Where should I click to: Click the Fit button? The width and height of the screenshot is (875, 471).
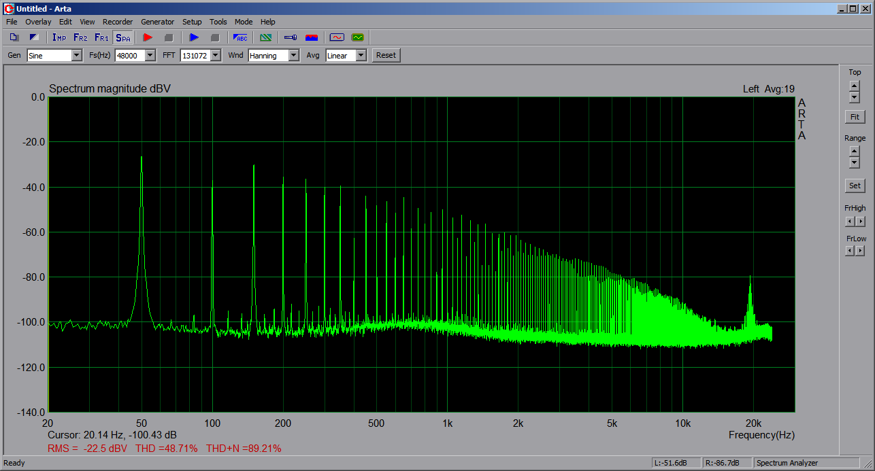coord(855,117)
